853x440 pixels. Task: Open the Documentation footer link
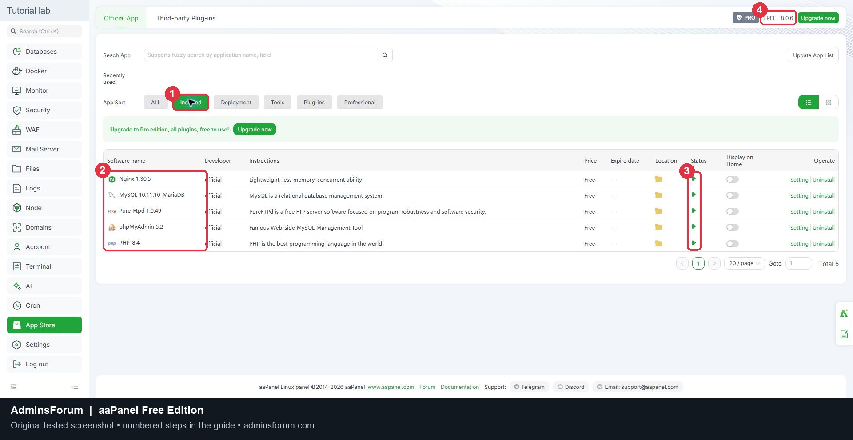460,387
